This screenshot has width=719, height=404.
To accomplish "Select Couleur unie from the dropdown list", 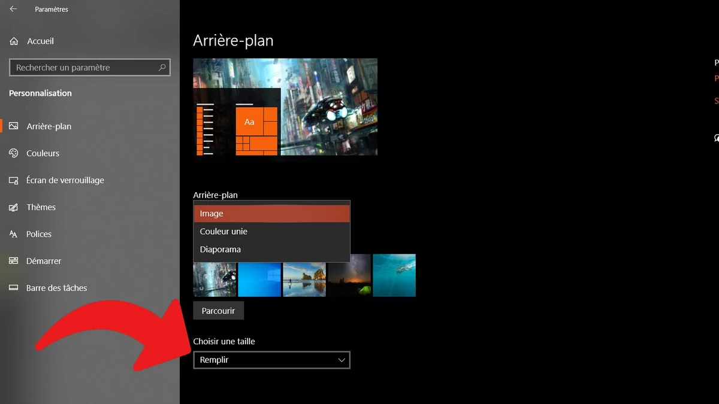I will pos(271,232).
